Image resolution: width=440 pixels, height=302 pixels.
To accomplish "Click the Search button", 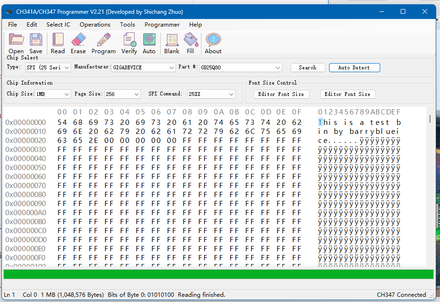I will (x=308, y=68).
